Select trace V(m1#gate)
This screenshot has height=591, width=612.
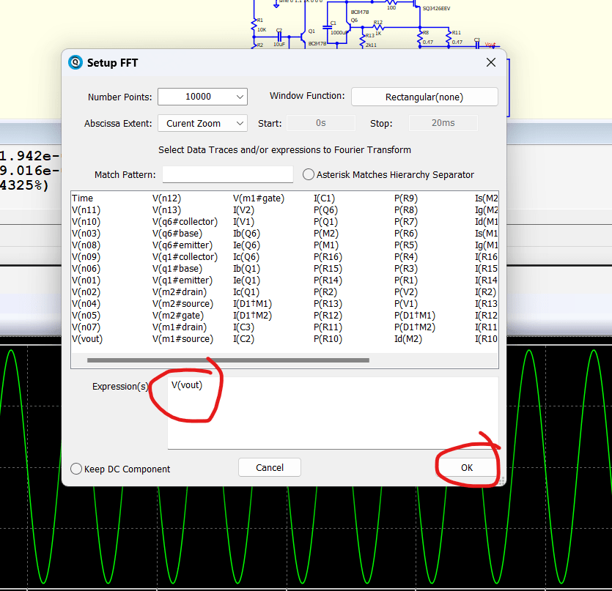pyautogui.click(x=259, y=198)
